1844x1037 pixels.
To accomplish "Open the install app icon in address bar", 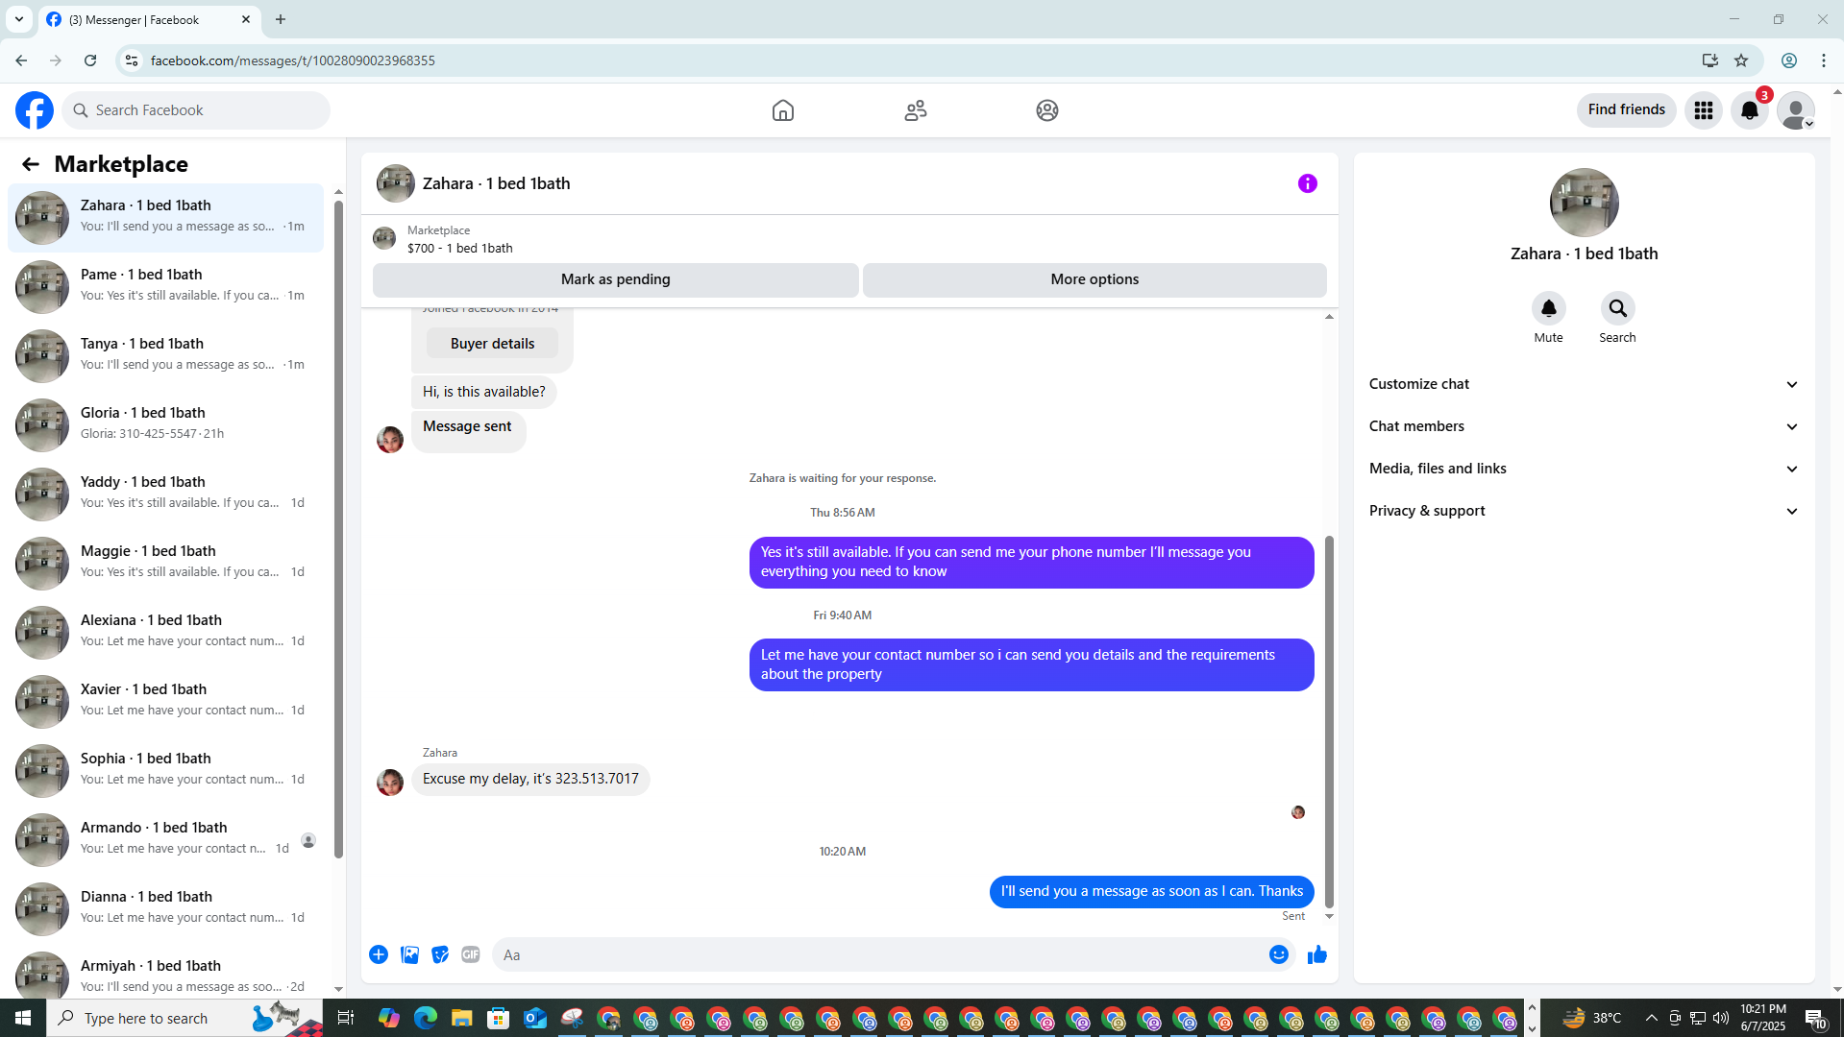I will pos(1710,60).
